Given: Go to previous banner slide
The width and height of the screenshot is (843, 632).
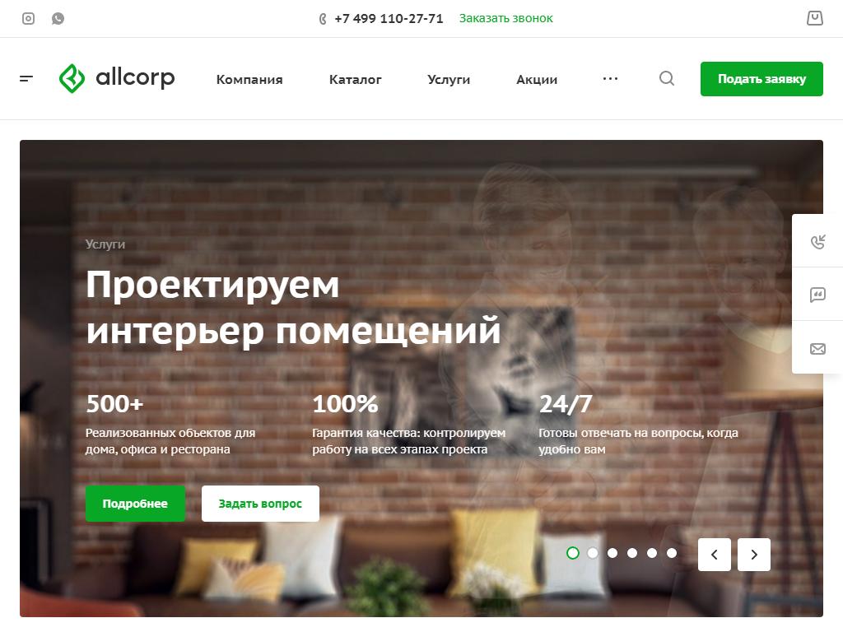Looking at the screenshot, I should coord(715,555).
